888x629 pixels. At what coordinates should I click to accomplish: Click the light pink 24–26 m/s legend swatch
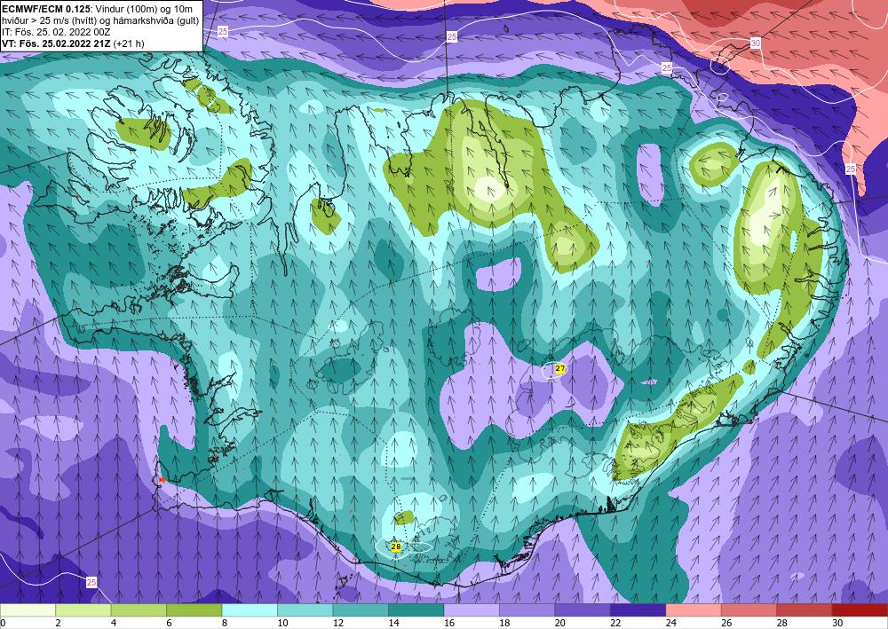tap(694, 610)
